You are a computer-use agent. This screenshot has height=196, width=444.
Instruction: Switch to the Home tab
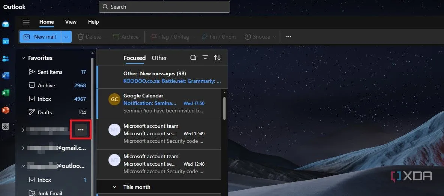click(47, 22)
